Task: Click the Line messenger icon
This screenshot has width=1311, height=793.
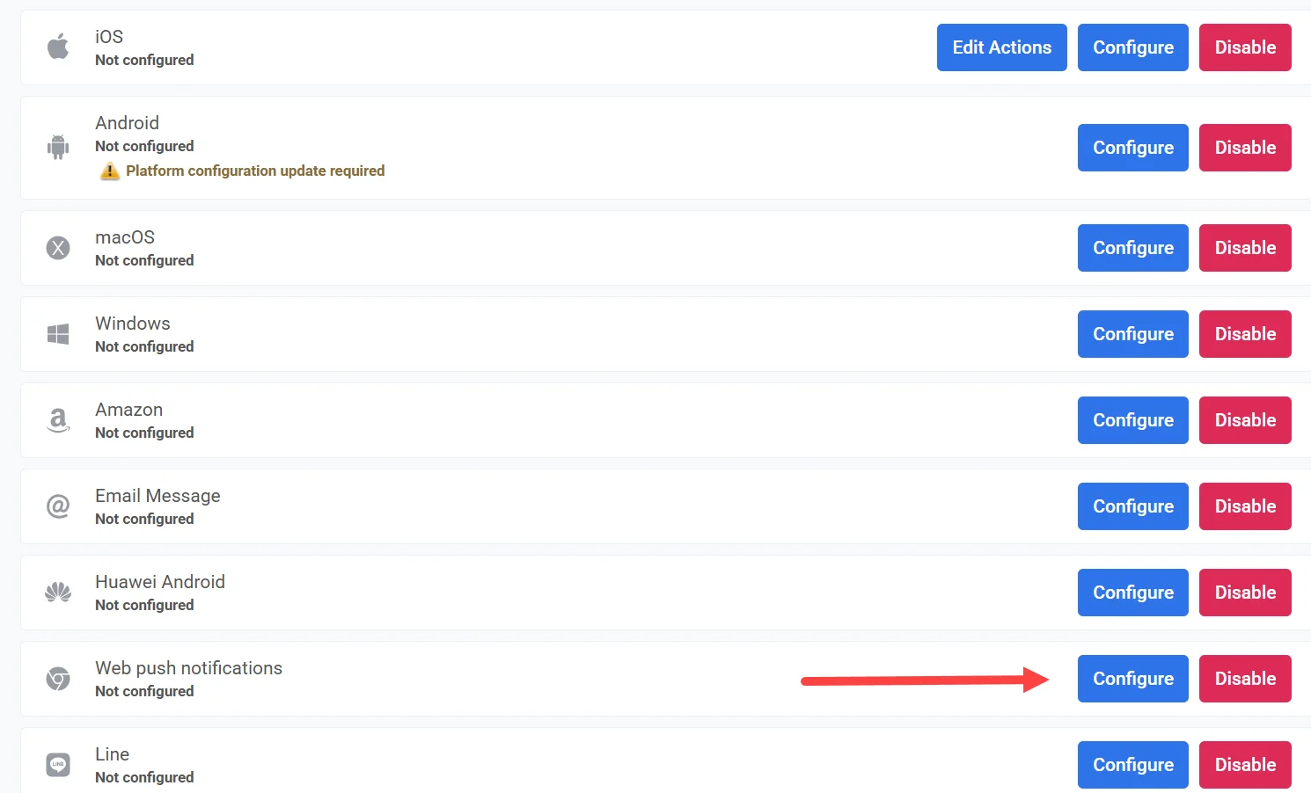Action: tap(58, 765)
